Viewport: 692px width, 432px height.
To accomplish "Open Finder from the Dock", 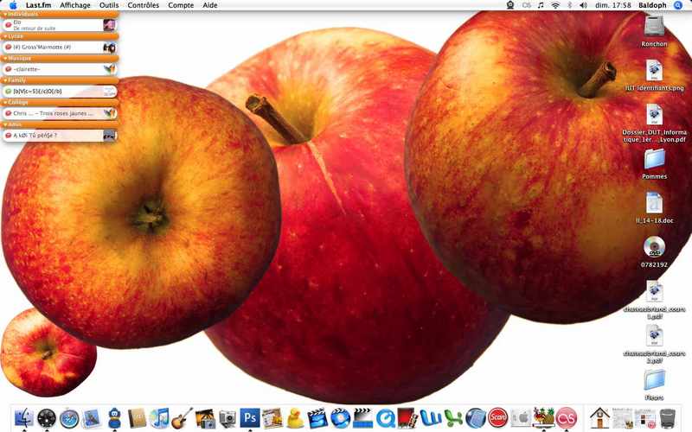I will coord(24,418).
